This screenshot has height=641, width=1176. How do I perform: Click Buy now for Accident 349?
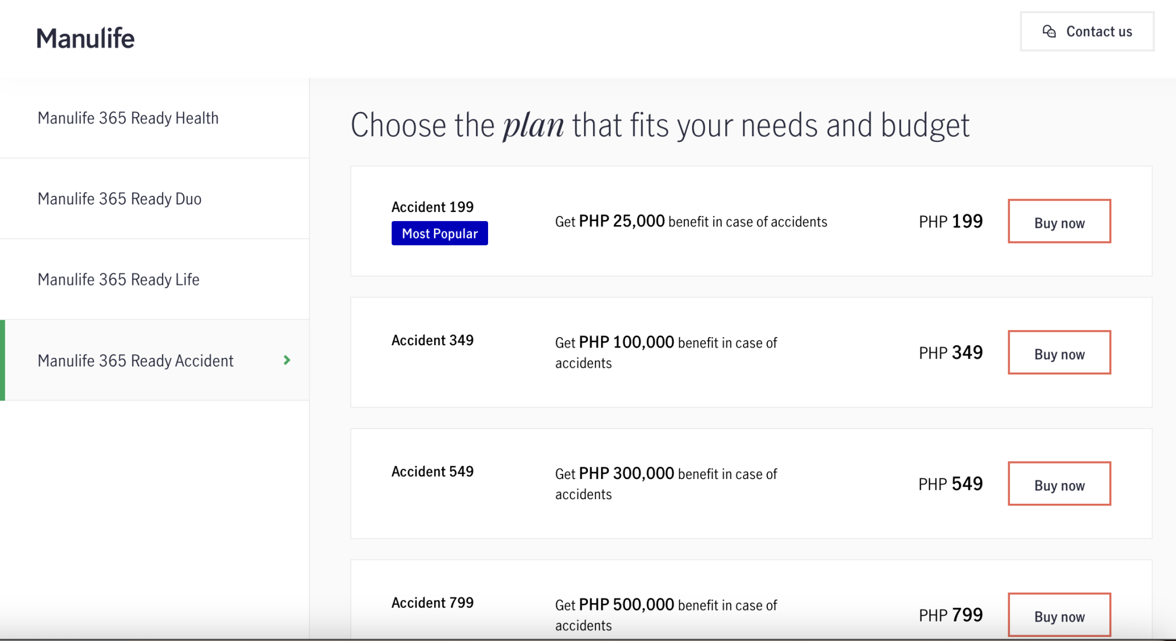(1059, 353)
